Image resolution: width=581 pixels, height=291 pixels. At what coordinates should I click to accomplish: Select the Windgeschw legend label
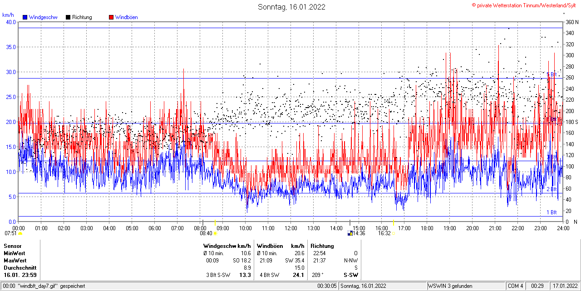[x=43, y=17]
